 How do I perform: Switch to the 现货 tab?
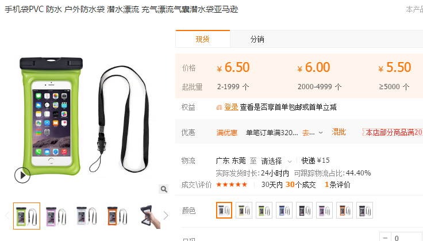[203, 39]
